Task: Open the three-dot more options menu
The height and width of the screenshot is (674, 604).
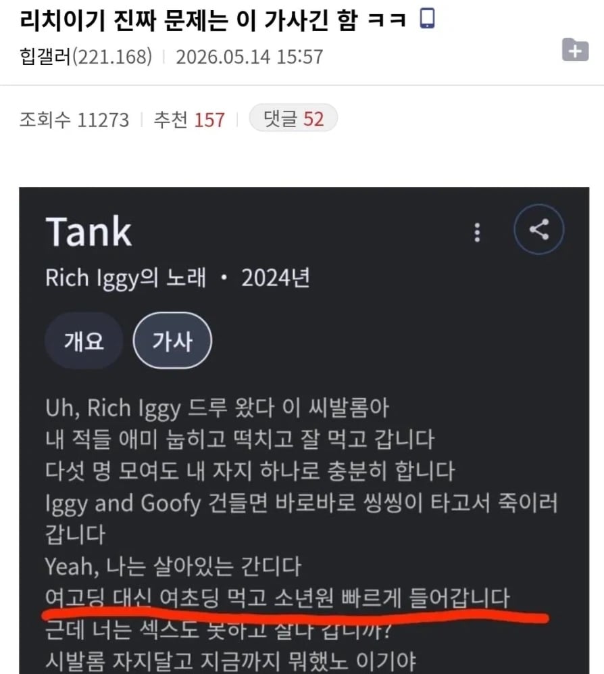Action: coord(477,232)
